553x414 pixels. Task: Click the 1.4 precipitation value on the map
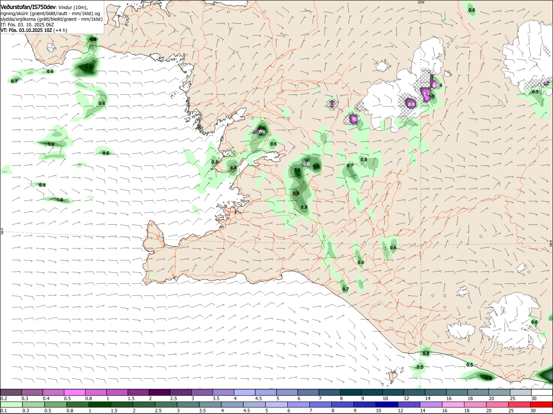point(93,39)
